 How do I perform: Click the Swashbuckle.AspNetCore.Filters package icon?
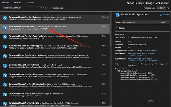(x=5, y=66)
